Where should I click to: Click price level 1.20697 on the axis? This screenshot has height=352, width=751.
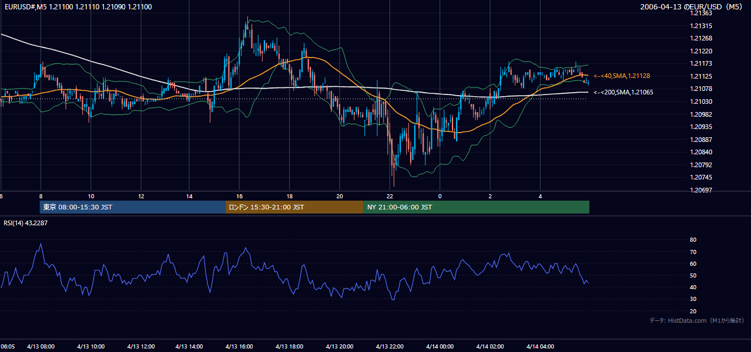pos(702,190)
